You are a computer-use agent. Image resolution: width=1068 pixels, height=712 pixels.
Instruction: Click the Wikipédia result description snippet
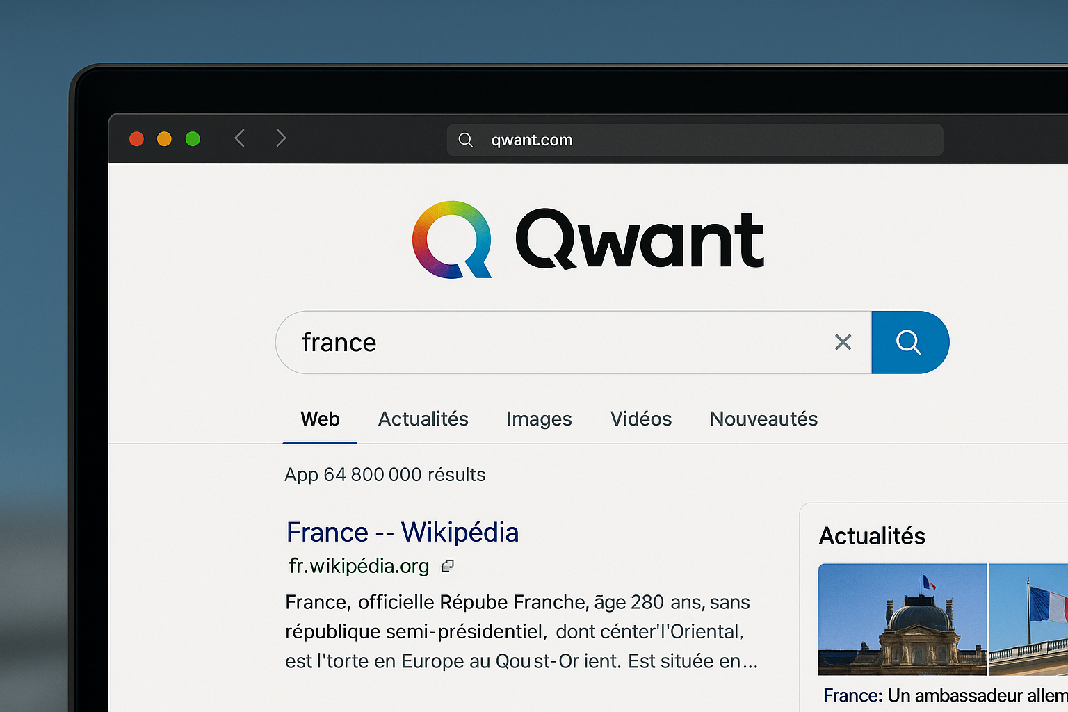coord(521,631)
